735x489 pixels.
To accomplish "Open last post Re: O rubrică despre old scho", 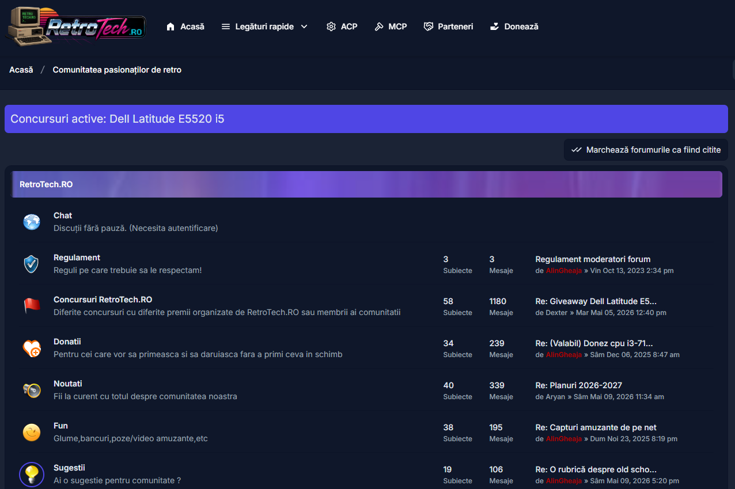I will [596, 469].
